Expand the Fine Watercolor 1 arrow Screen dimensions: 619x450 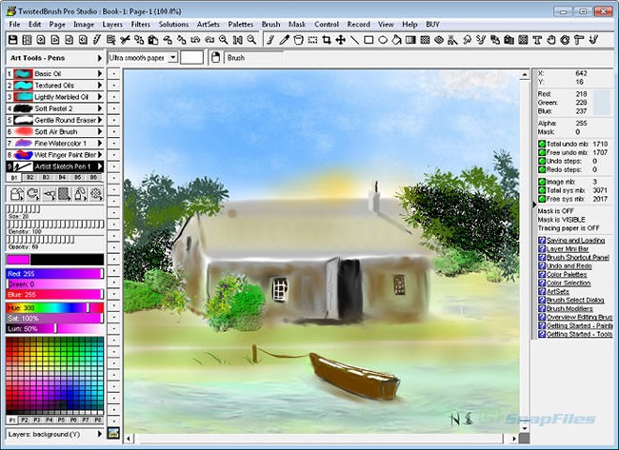coord(99,143)
